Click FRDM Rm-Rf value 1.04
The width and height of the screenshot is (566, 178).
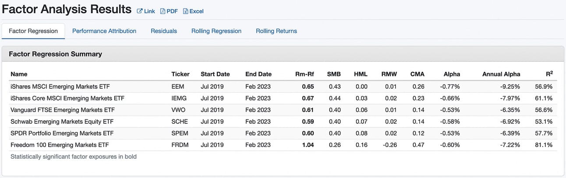point(308,144)
